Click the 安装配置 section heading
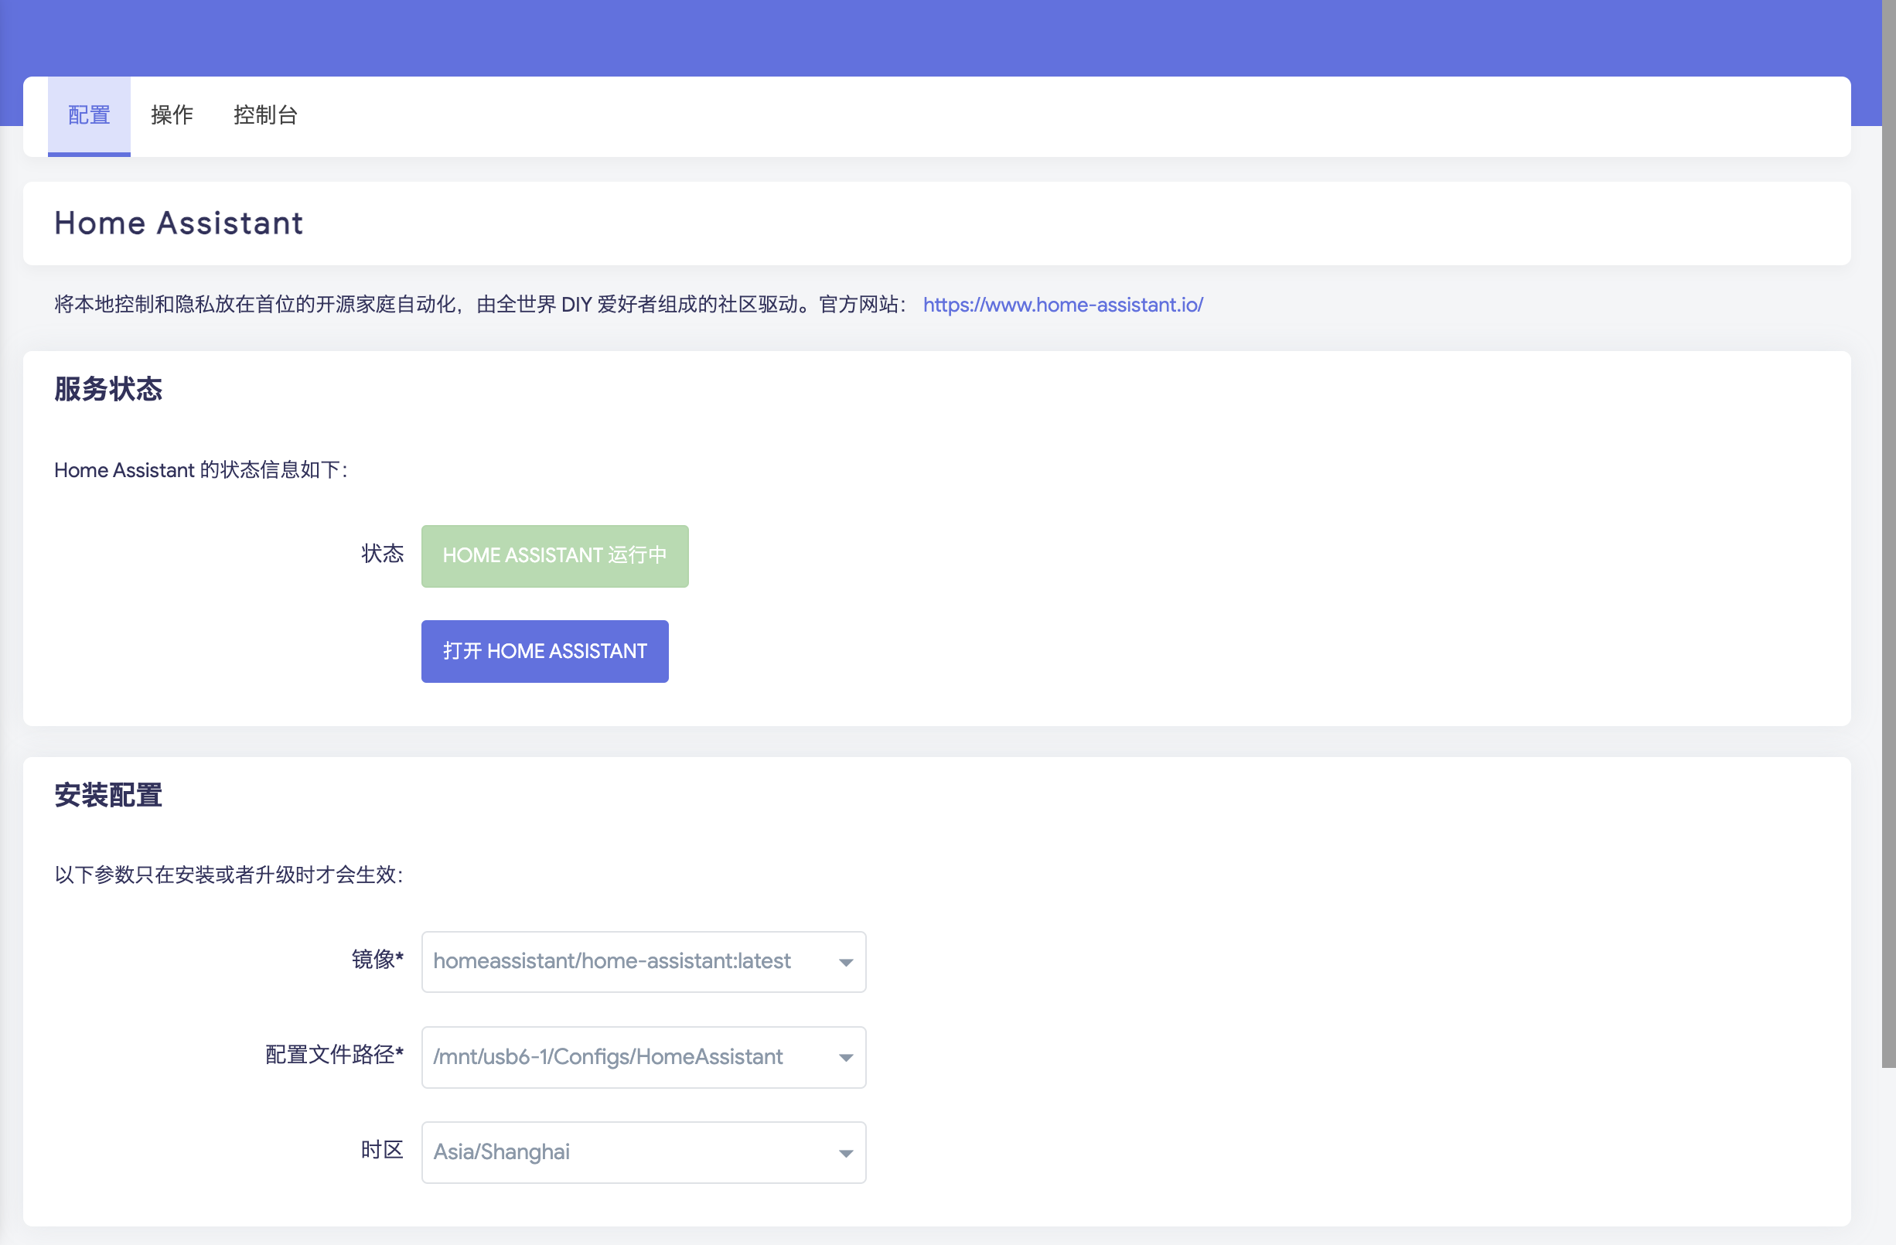 [x=108, y=795]
